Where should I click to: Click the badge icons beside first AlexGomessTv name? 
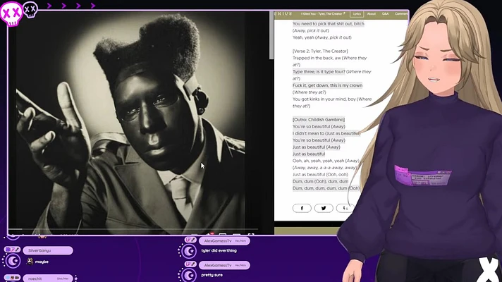190,240
